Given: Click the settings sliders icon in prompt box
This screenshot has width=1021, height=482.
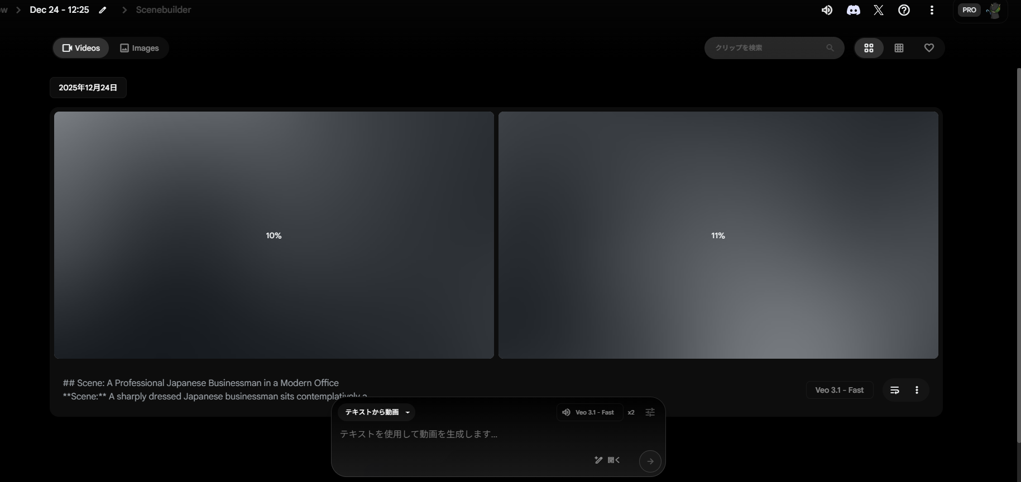Looking at the screenshot, I should click(x=650, y=412).
